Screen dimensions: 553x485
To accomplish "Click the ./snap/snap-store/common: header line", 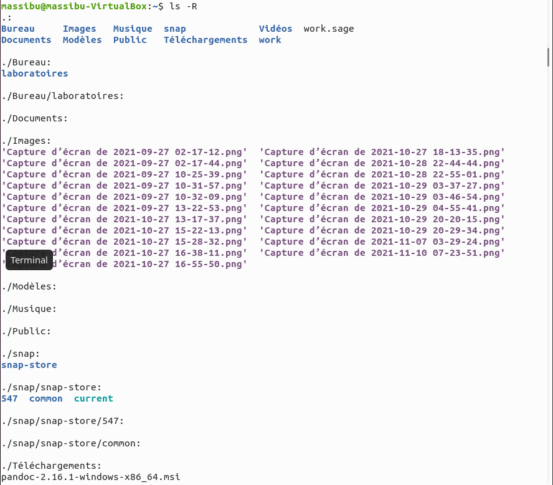I will pos(71,443).
